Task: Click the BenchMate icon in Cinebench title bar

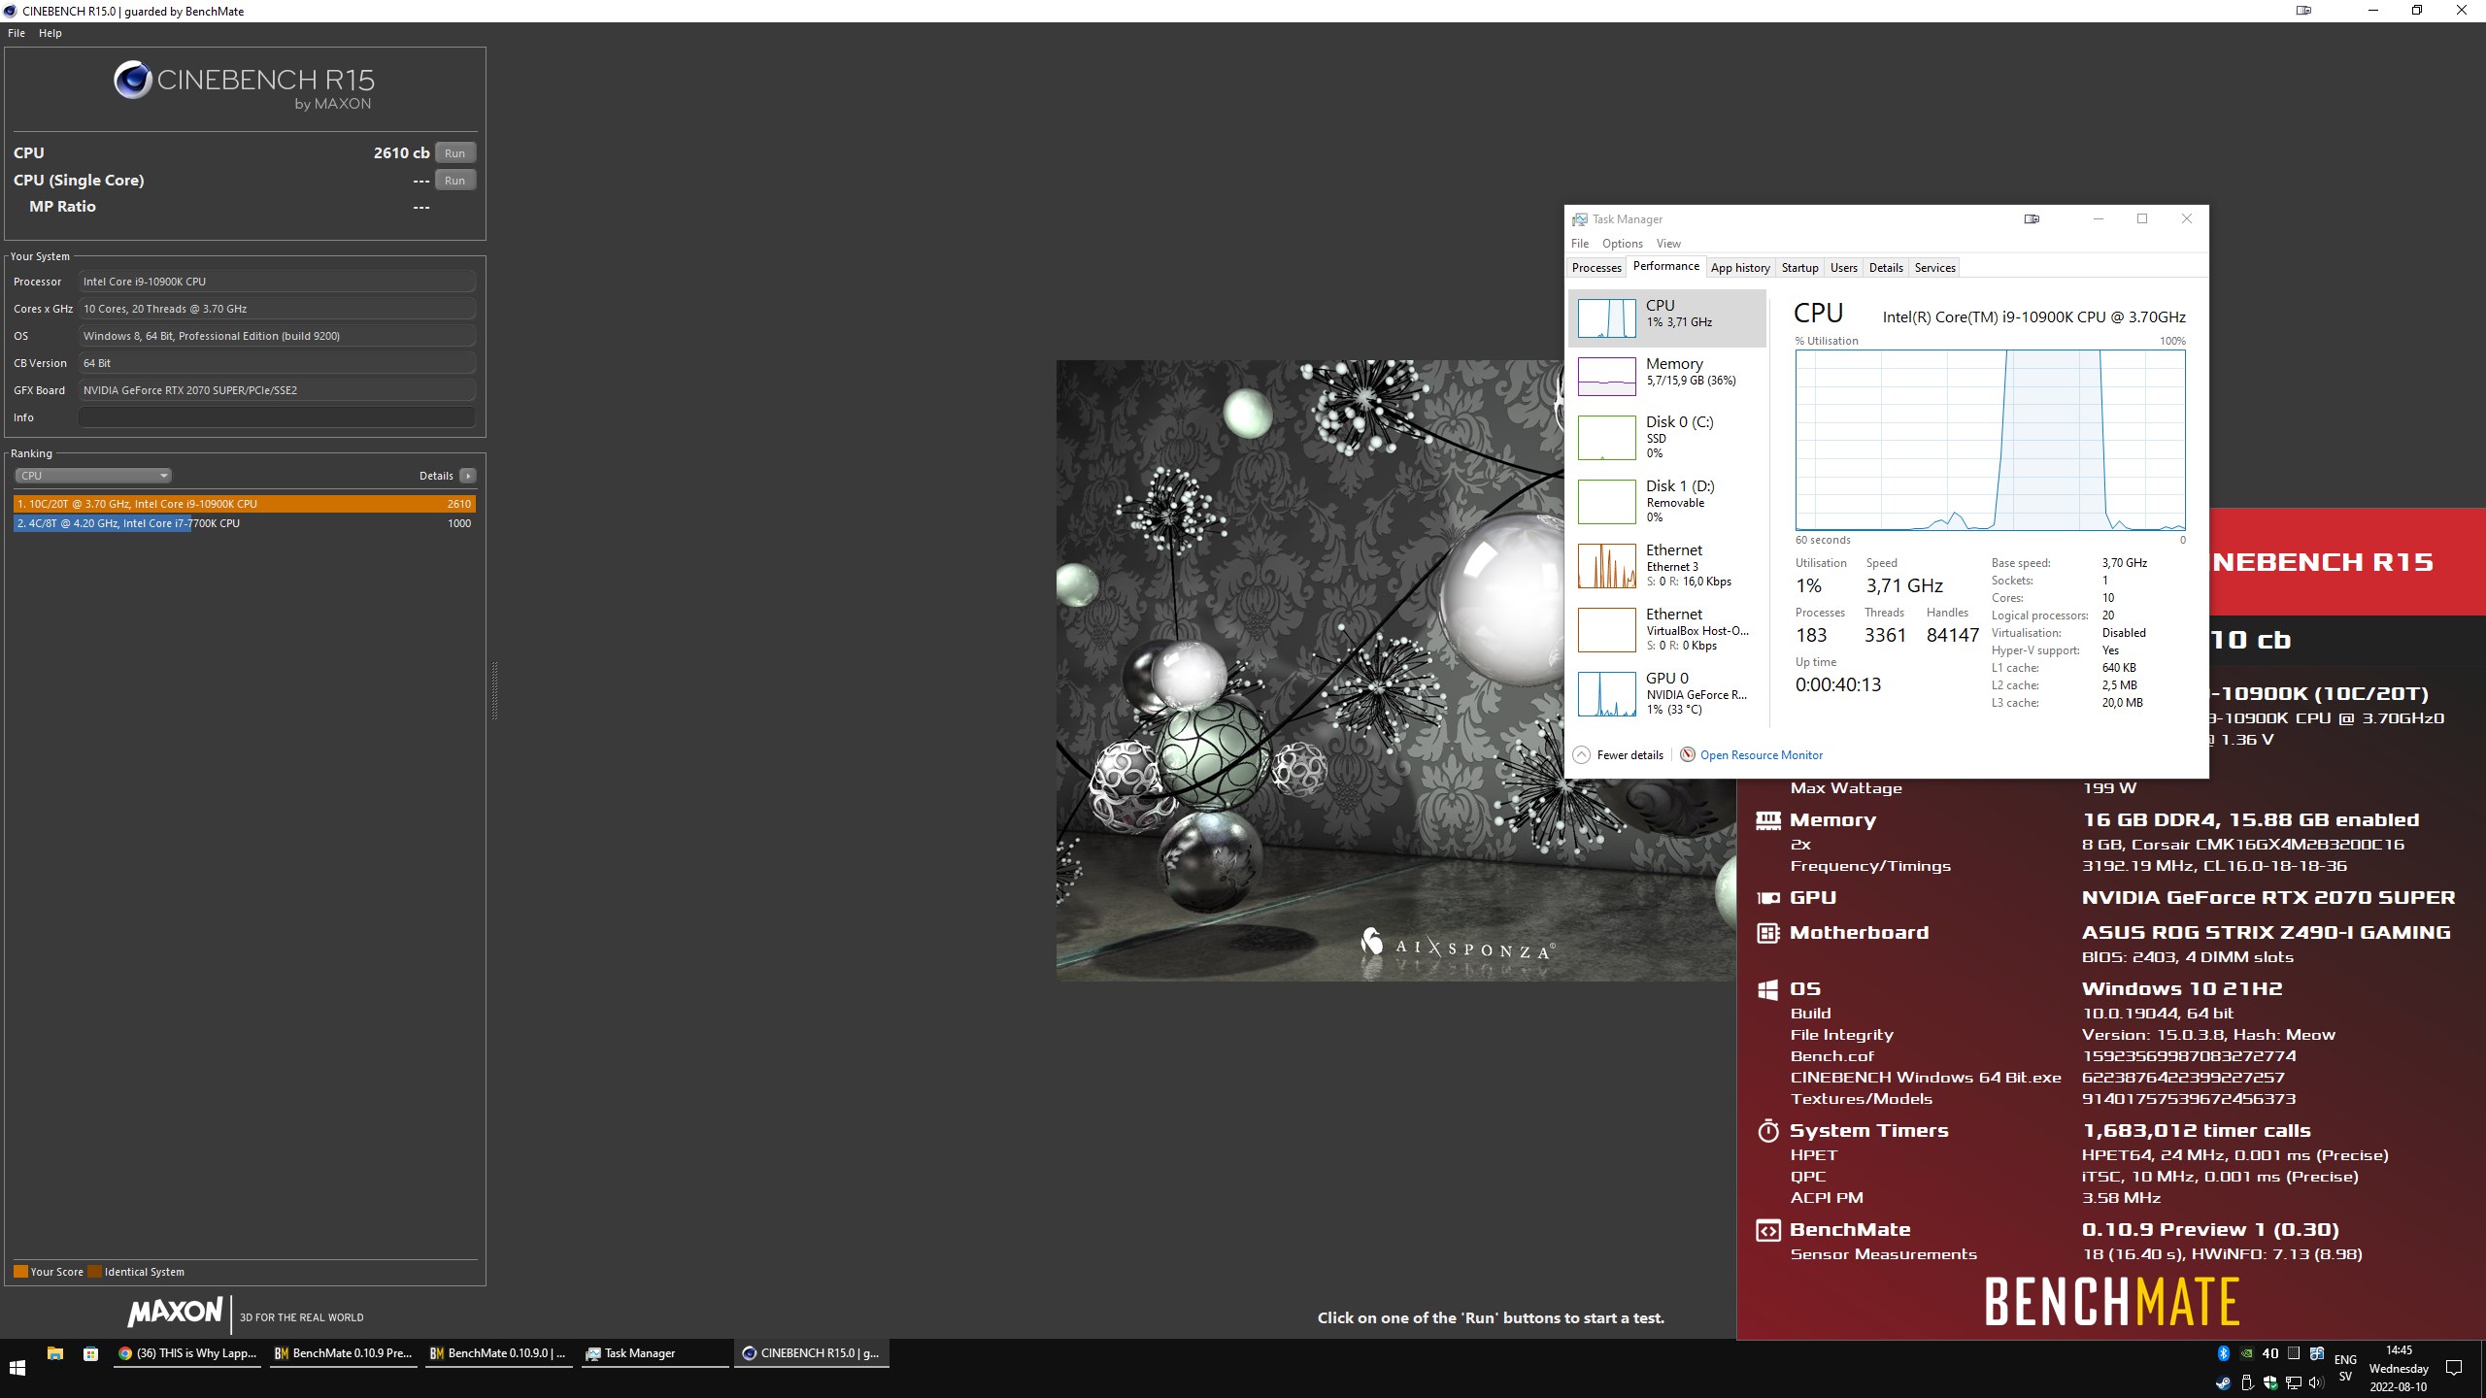Action: pyautogui.click(x=2303, y=11)
